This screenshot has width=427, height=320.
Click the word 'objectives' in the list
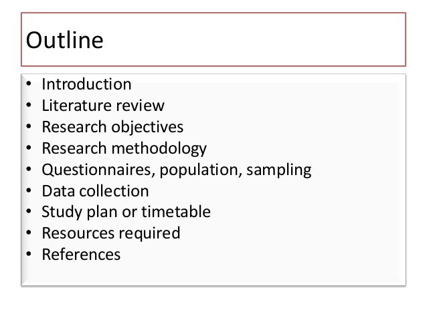pyautogui.click(x=147, y=127)
